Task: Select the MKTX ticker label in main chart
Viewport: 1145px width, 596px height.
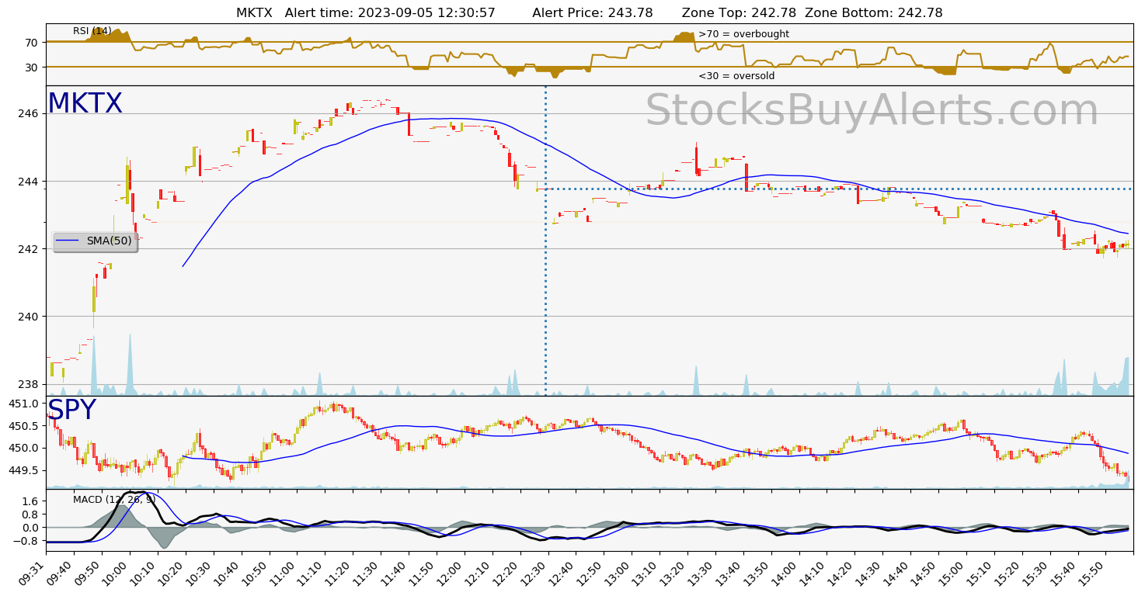Action: click(85, 103)
